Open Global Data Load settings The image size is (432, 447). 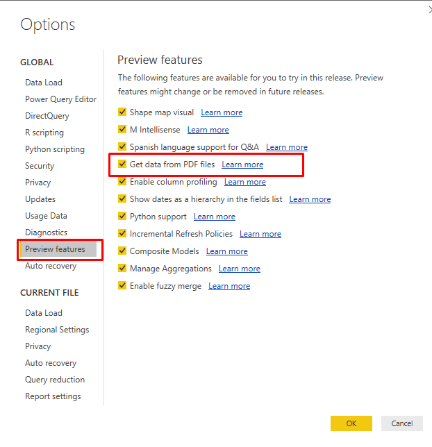click(x=44, y=83)
